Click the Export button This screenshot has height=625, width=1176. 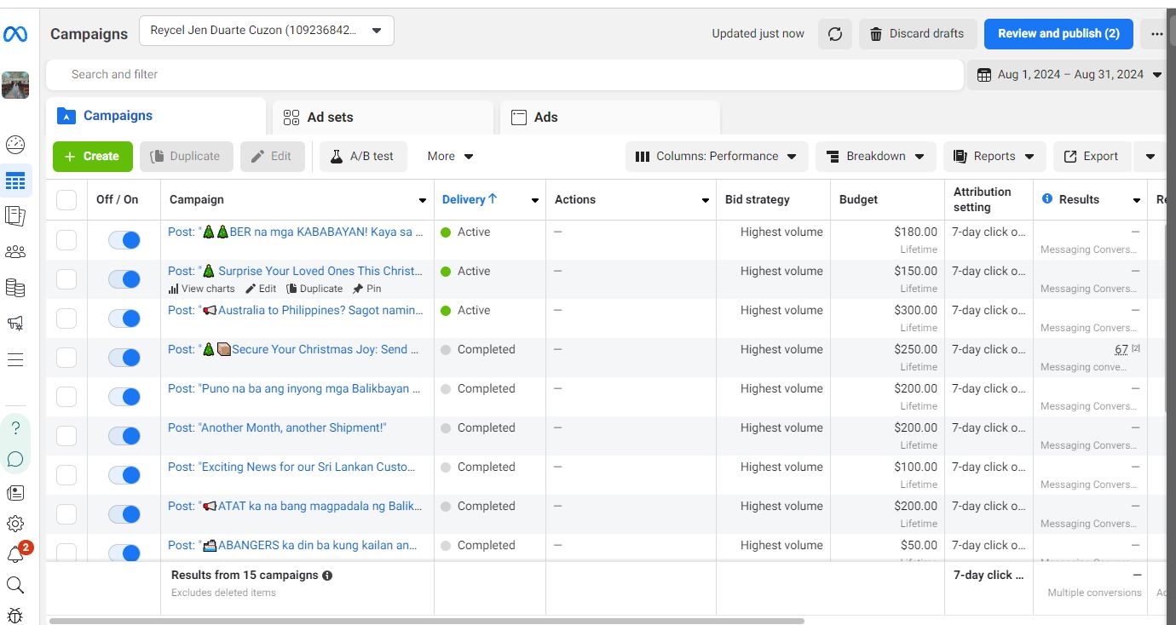[x=1092, y=157]
